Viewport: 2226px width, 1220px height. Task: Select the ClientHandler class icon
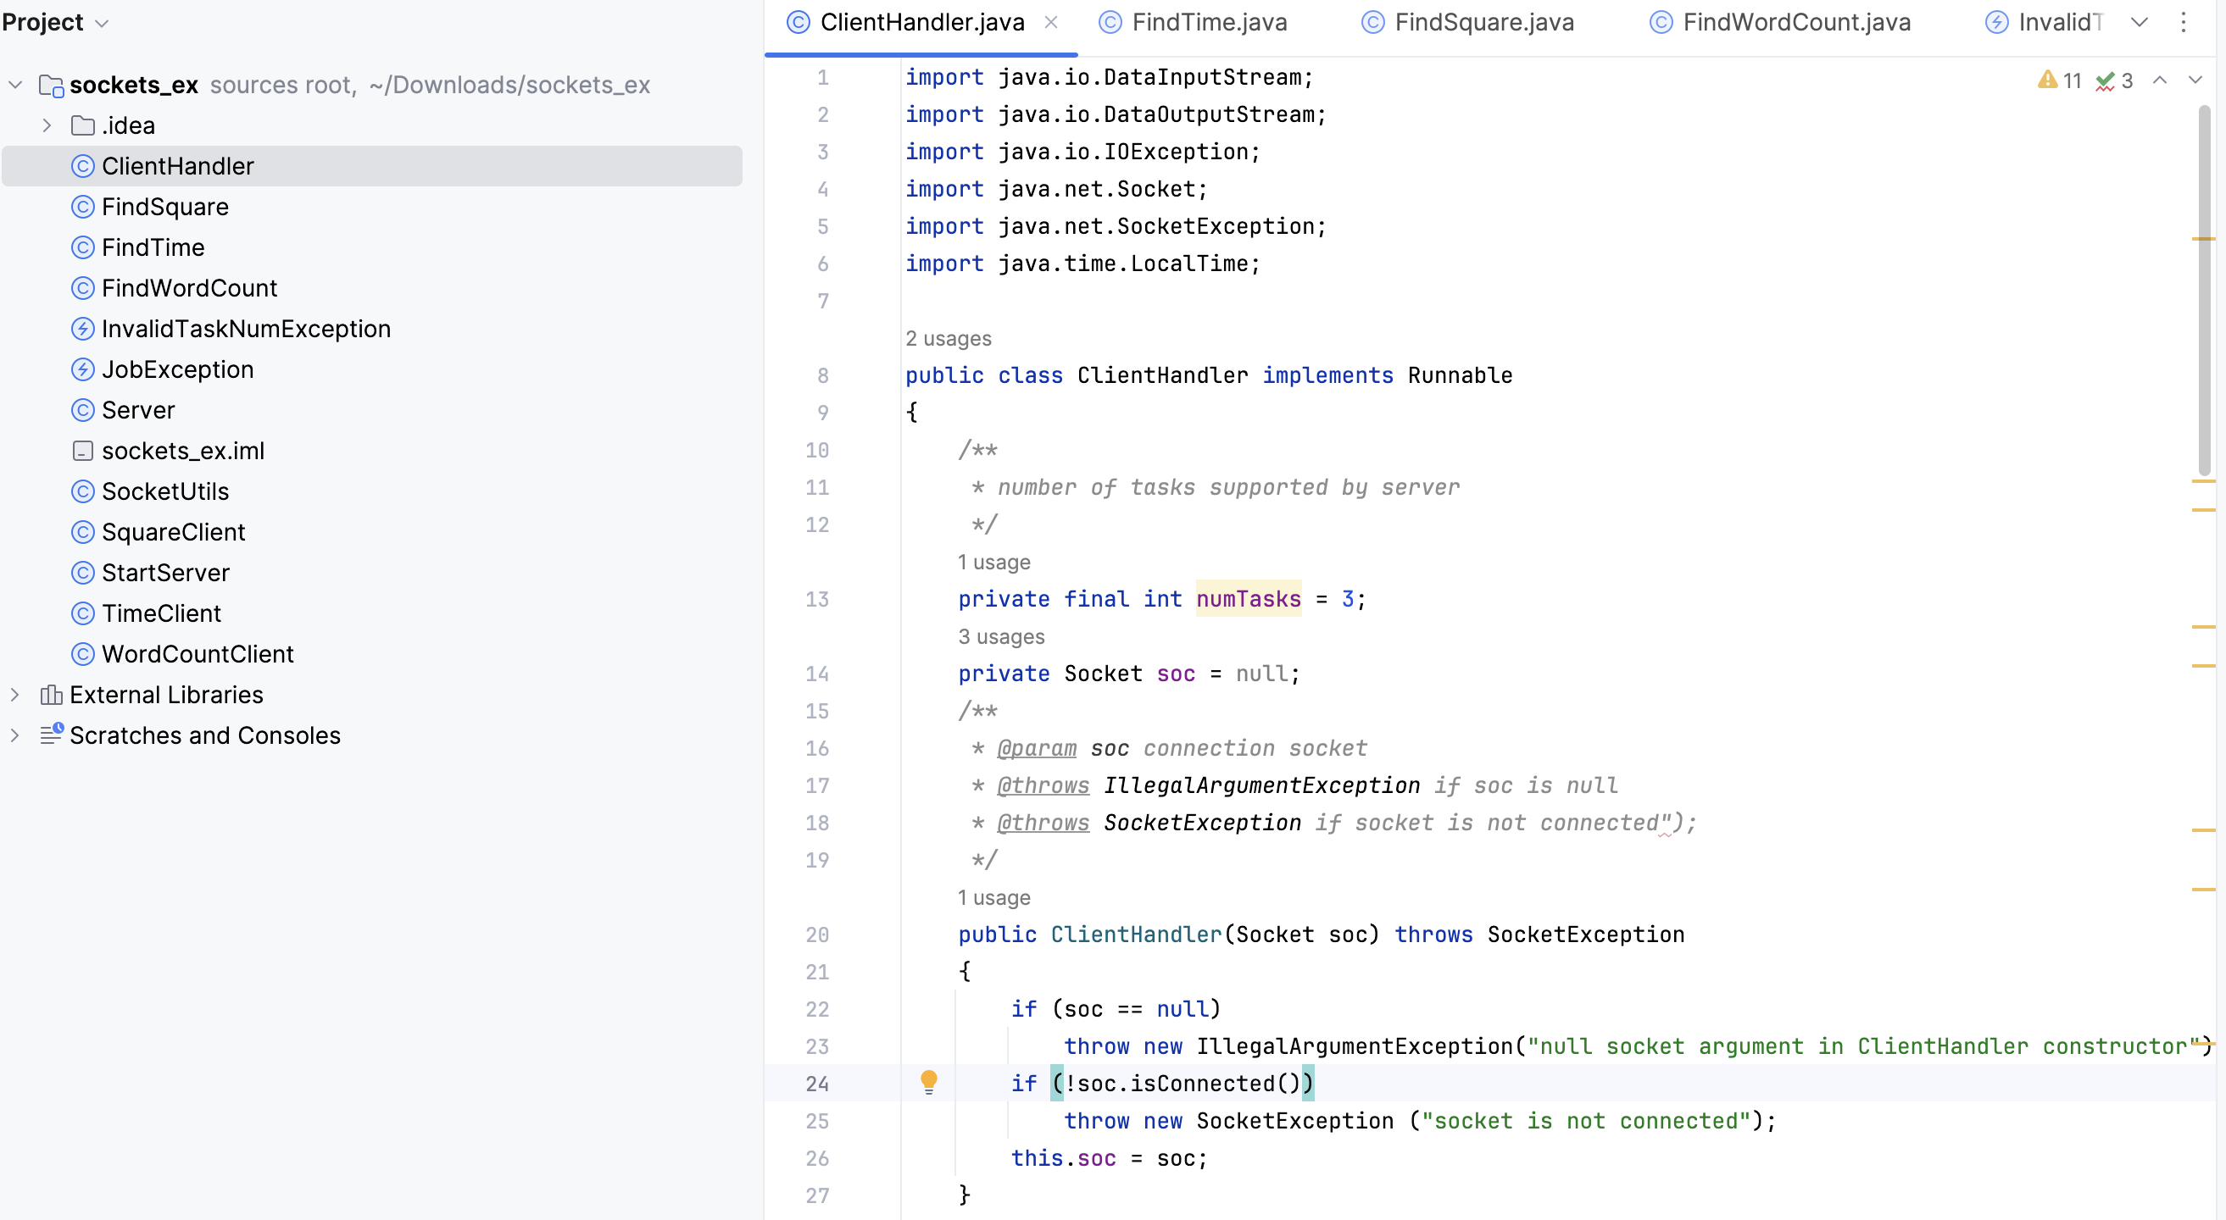click(x=83, y=166)
